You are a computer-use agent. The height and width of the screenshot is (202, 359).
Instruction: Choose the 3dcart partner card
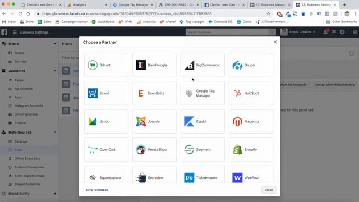(x=106, y=65)
